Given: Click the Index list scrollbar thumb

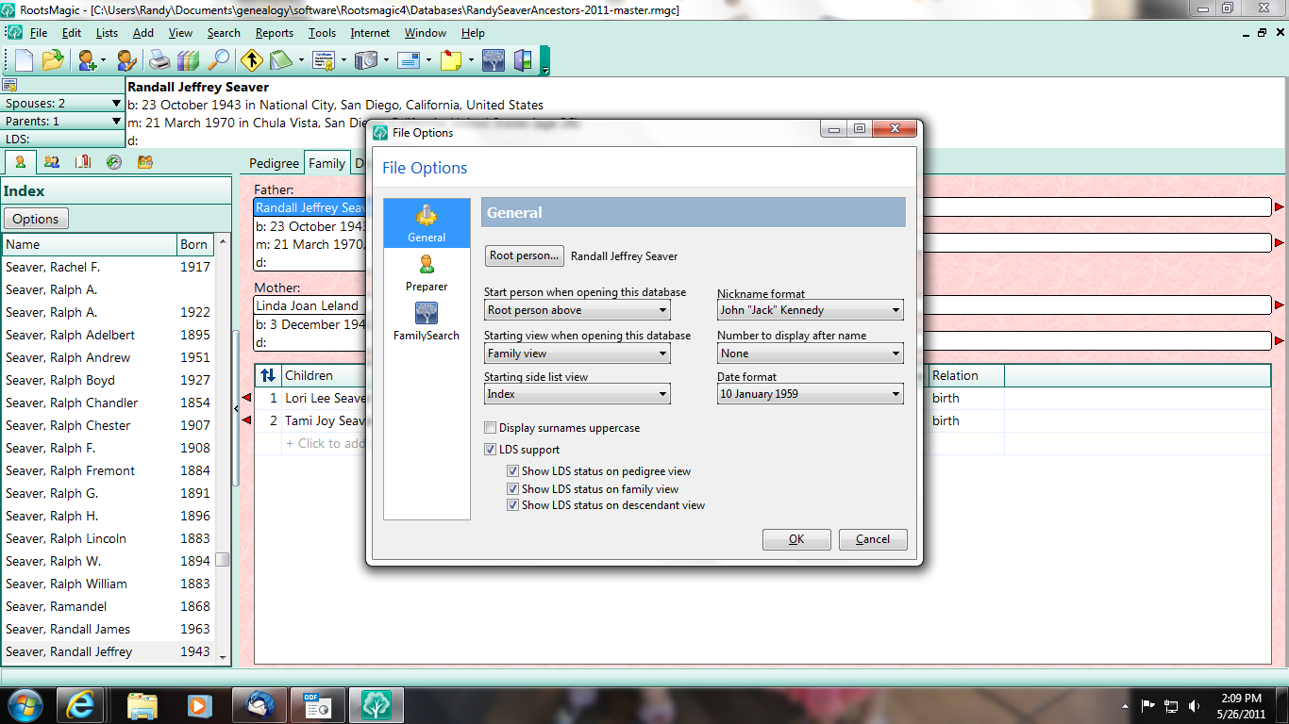Looking at the screenshot, I should 223,559.
